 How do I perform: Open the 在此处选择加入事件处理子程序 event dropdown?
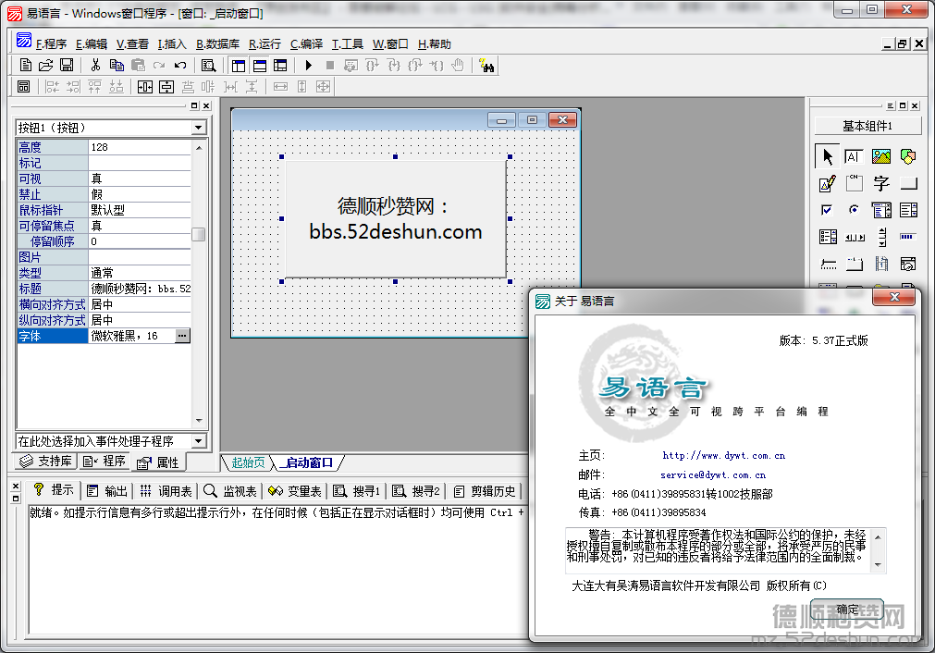[199, 441]
